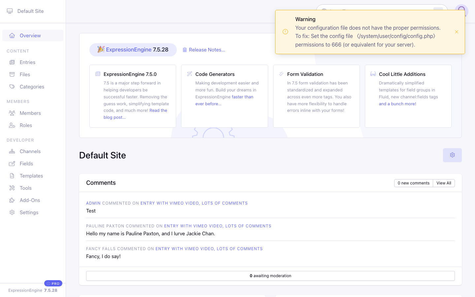Click the Comments panel heading

pos(101,183)
